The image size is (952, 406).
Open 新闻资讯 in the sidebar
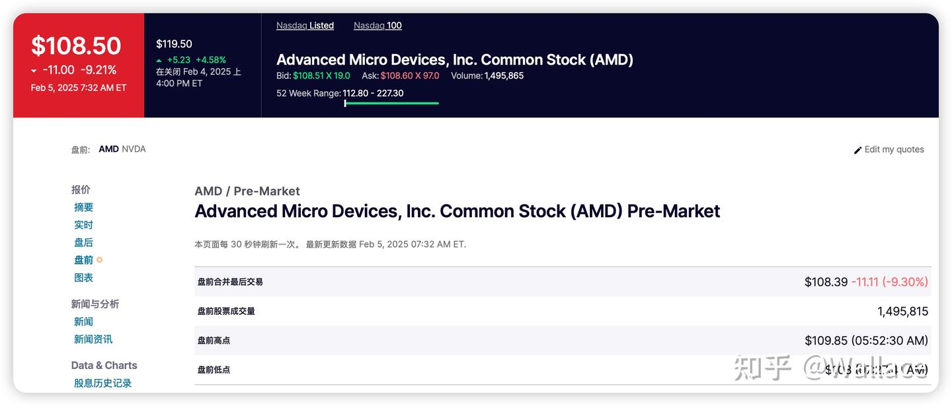(x=93, y=339)
